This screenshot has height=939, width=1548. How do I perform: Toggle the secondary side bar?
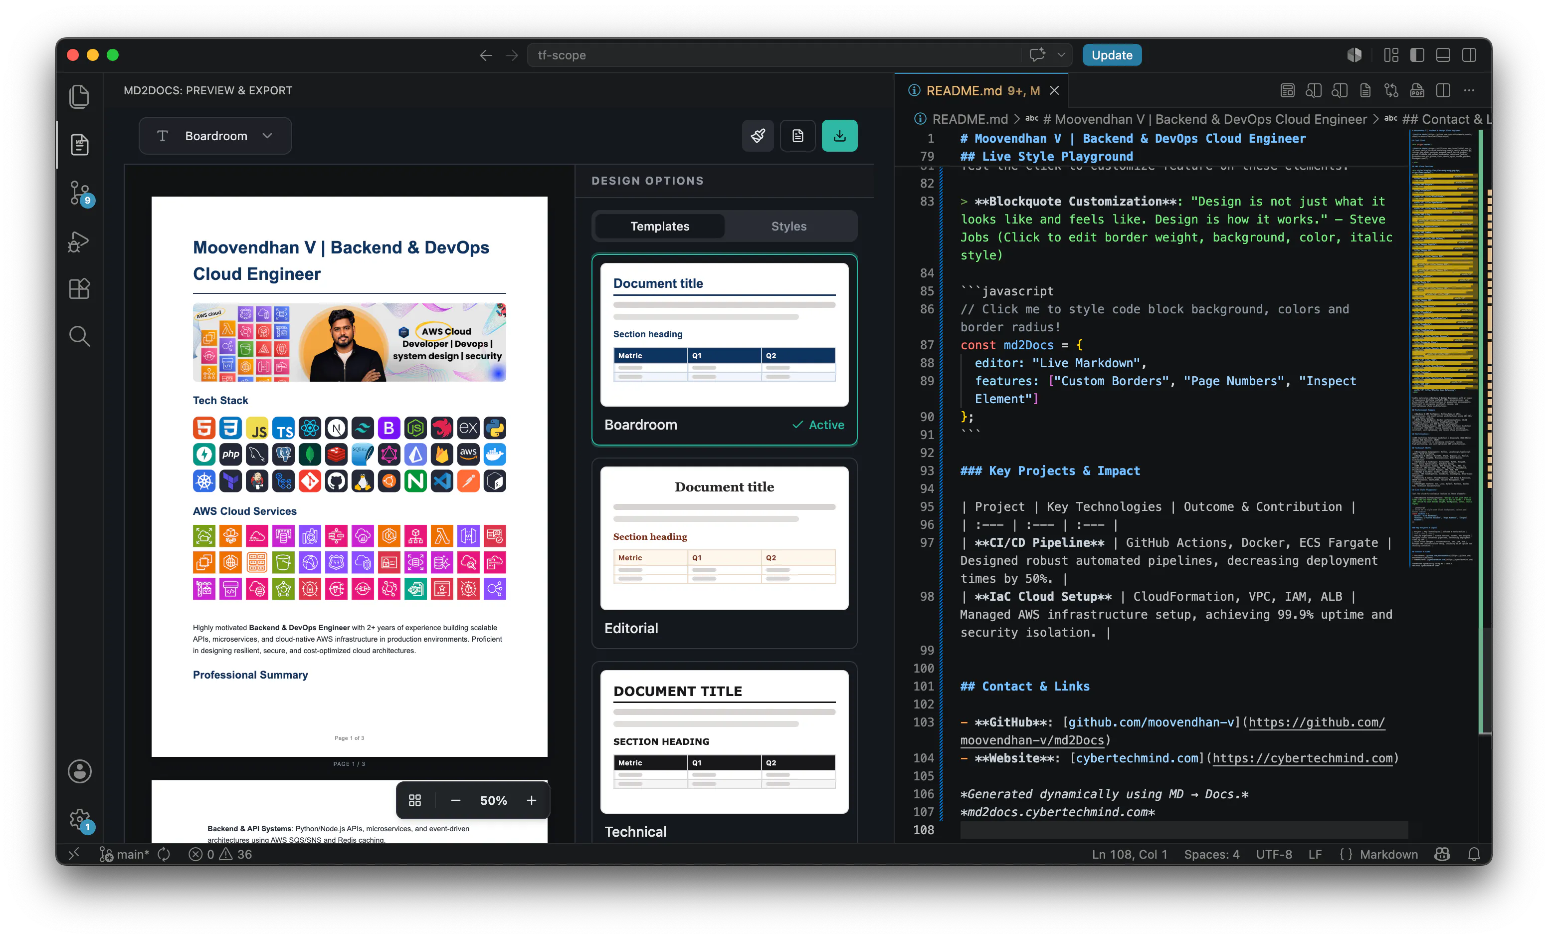[x=1469, y=55]
